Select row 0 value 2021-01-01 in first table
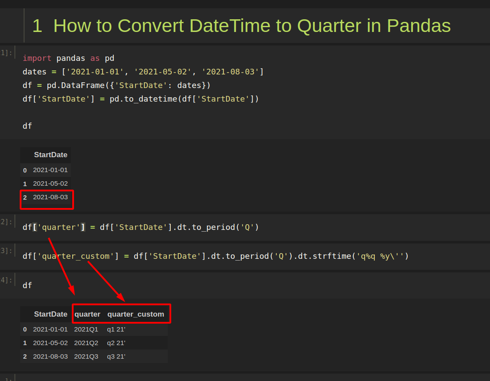490x381 pixels. tap(50, 170)
